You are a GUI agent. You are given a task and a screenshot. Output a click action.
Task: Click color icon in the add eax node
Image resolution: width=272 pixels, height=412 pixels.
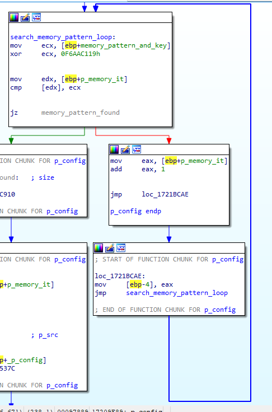[x=114, y=149]
